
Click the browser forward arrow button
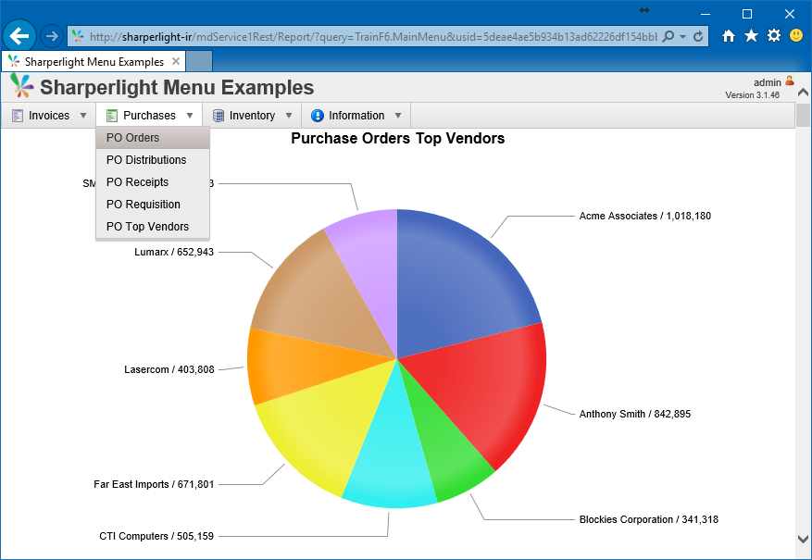click(x=51, y=36)
